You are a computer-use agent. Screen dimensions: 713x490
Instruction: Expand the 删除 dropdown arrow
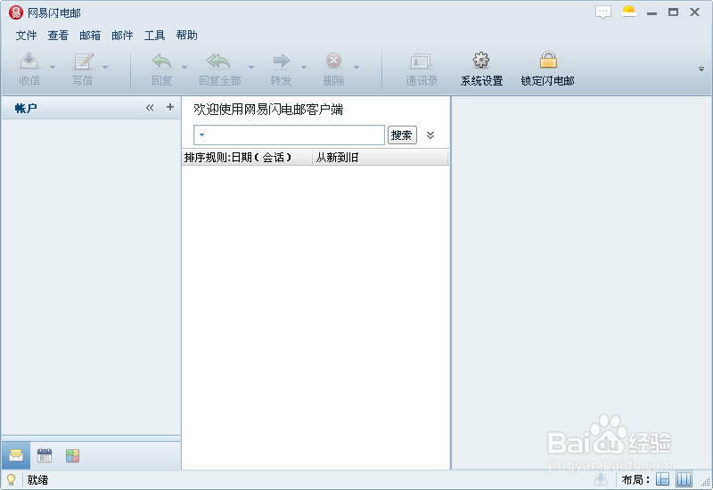(356, 68)
